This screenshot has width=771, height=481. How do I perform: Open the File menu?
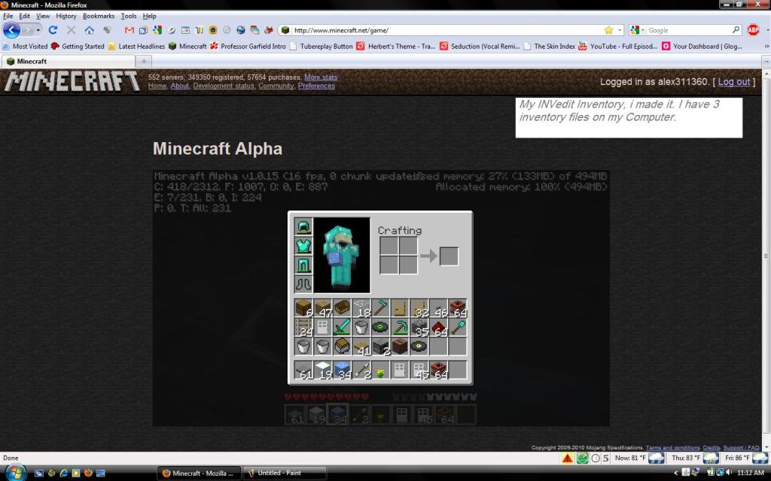pos(8,16)
